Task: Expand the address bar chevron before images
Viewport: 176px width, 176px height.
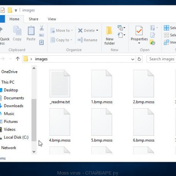Action: 31,59
